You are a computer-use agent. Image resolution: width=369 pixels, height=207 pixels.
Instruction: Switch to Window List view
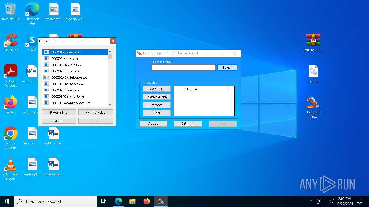click(x=95, y=112)
